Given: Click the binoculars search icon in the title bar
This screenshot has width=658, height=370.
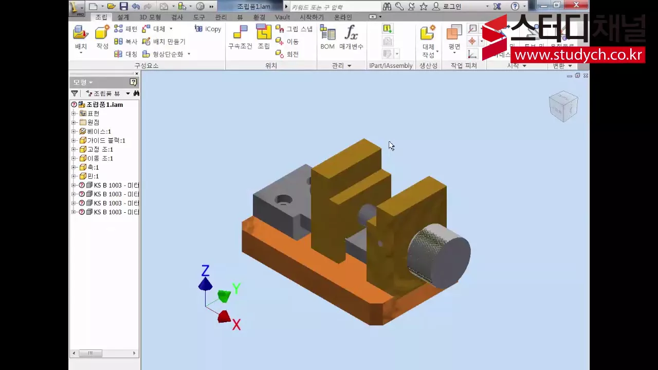Looking at the screenshot, I should tap(387, 6).
